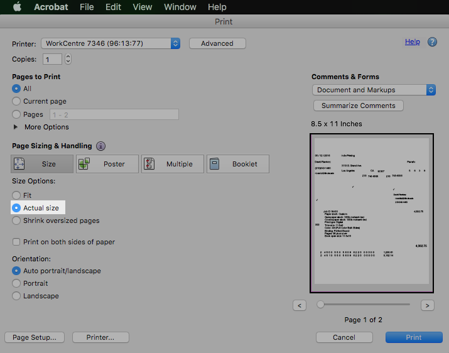Click the document print preview thumbnail
This screenshot has width=449, height=353.
(372, 213)
